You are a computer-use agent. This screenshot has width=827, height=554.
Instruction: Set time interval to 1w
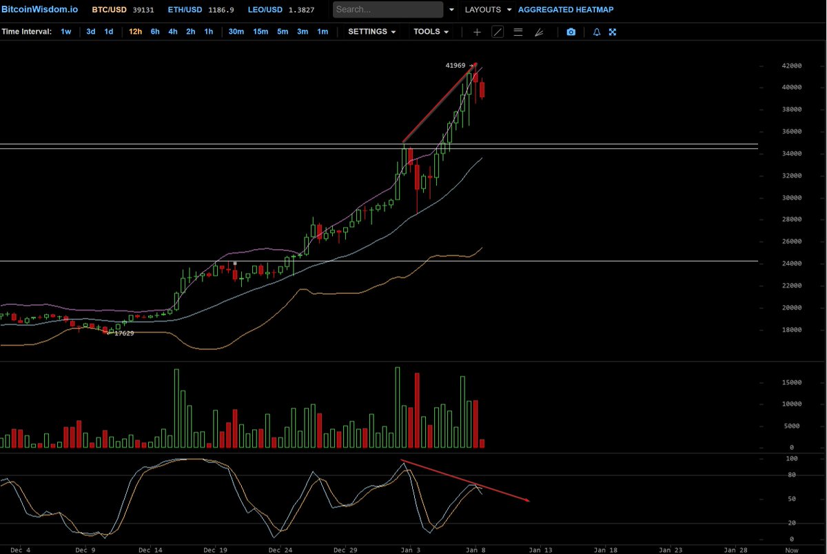click(65, 32)
